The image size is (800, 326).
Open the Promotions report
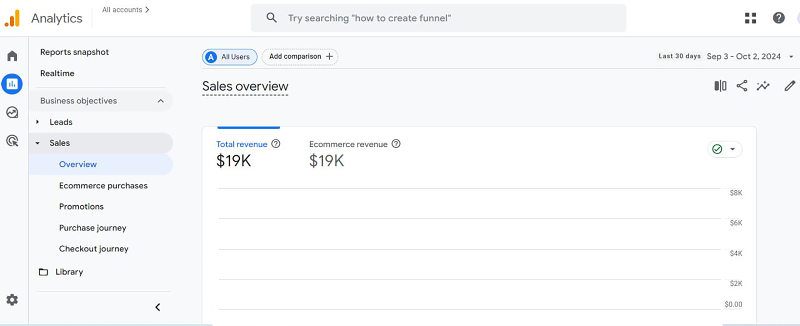click(x=81, y=206)
